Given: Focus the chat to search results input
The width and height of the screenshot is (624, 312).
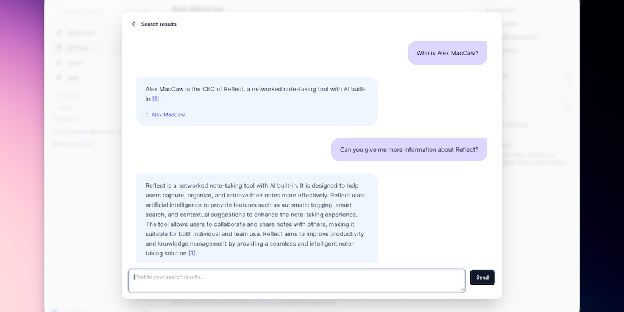Looking at the screenshot, I should pyautogui.click(x=296, y=280).
